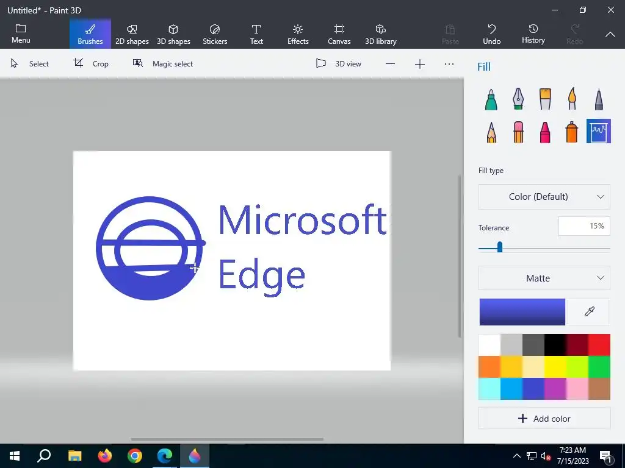The width and height of the screenshot is (625, 468).
Task: Choose the light gray color swatch
Action: tap(511, 345)
